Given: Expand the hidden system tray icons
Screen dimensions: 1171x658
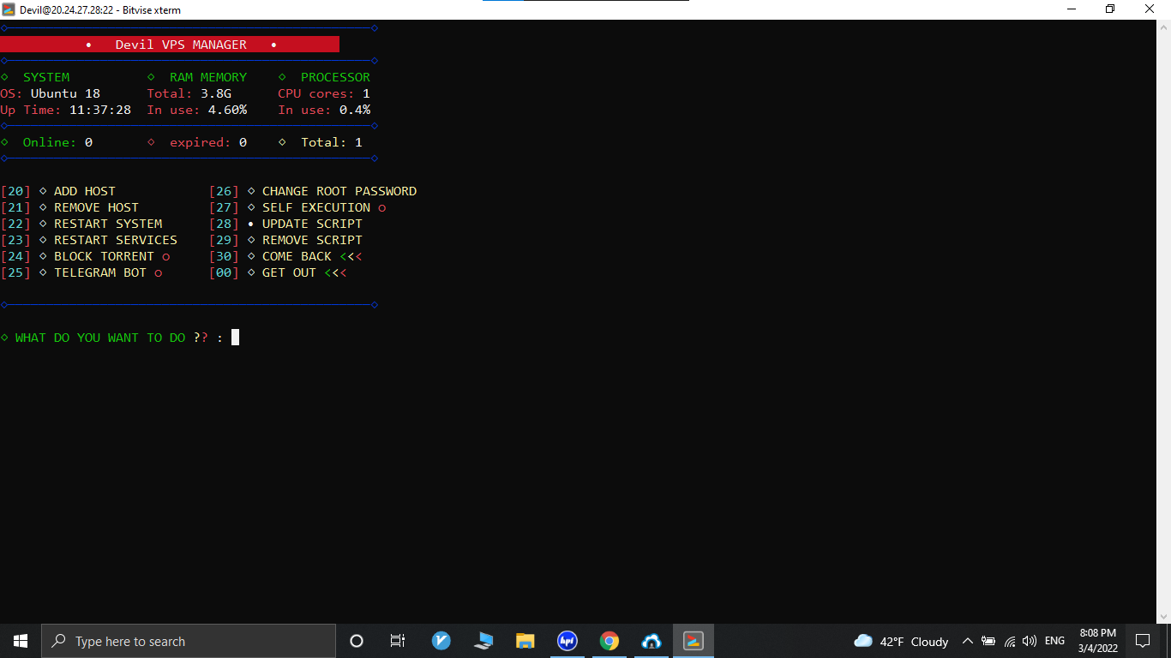Looking at the screenshot, I should pos(967,641).
